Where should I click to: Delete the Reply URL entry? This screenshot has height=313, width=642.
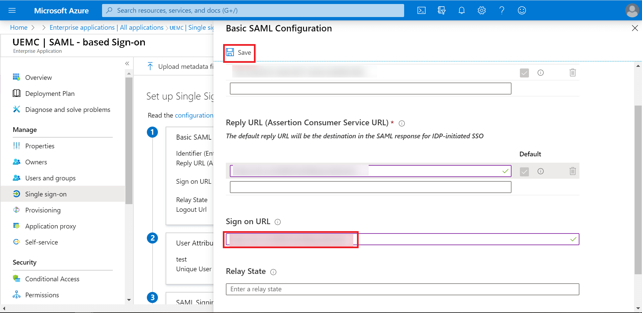tap(572, 171)
